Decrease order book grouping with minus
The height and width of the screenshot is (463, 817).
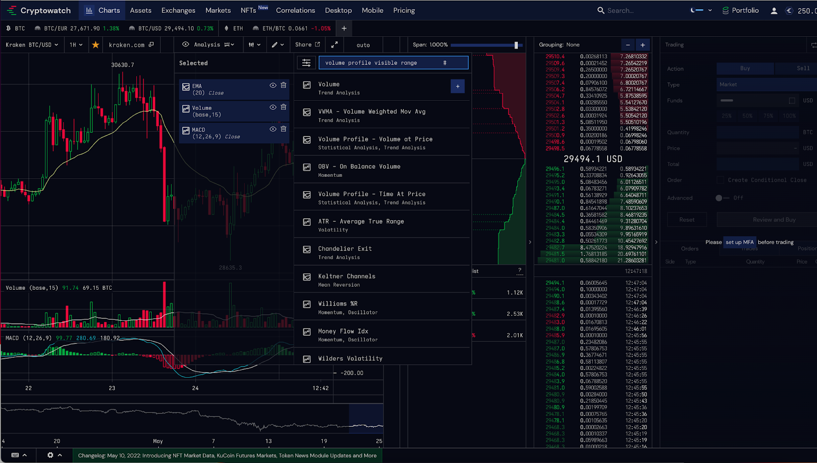tap(628, 45)
